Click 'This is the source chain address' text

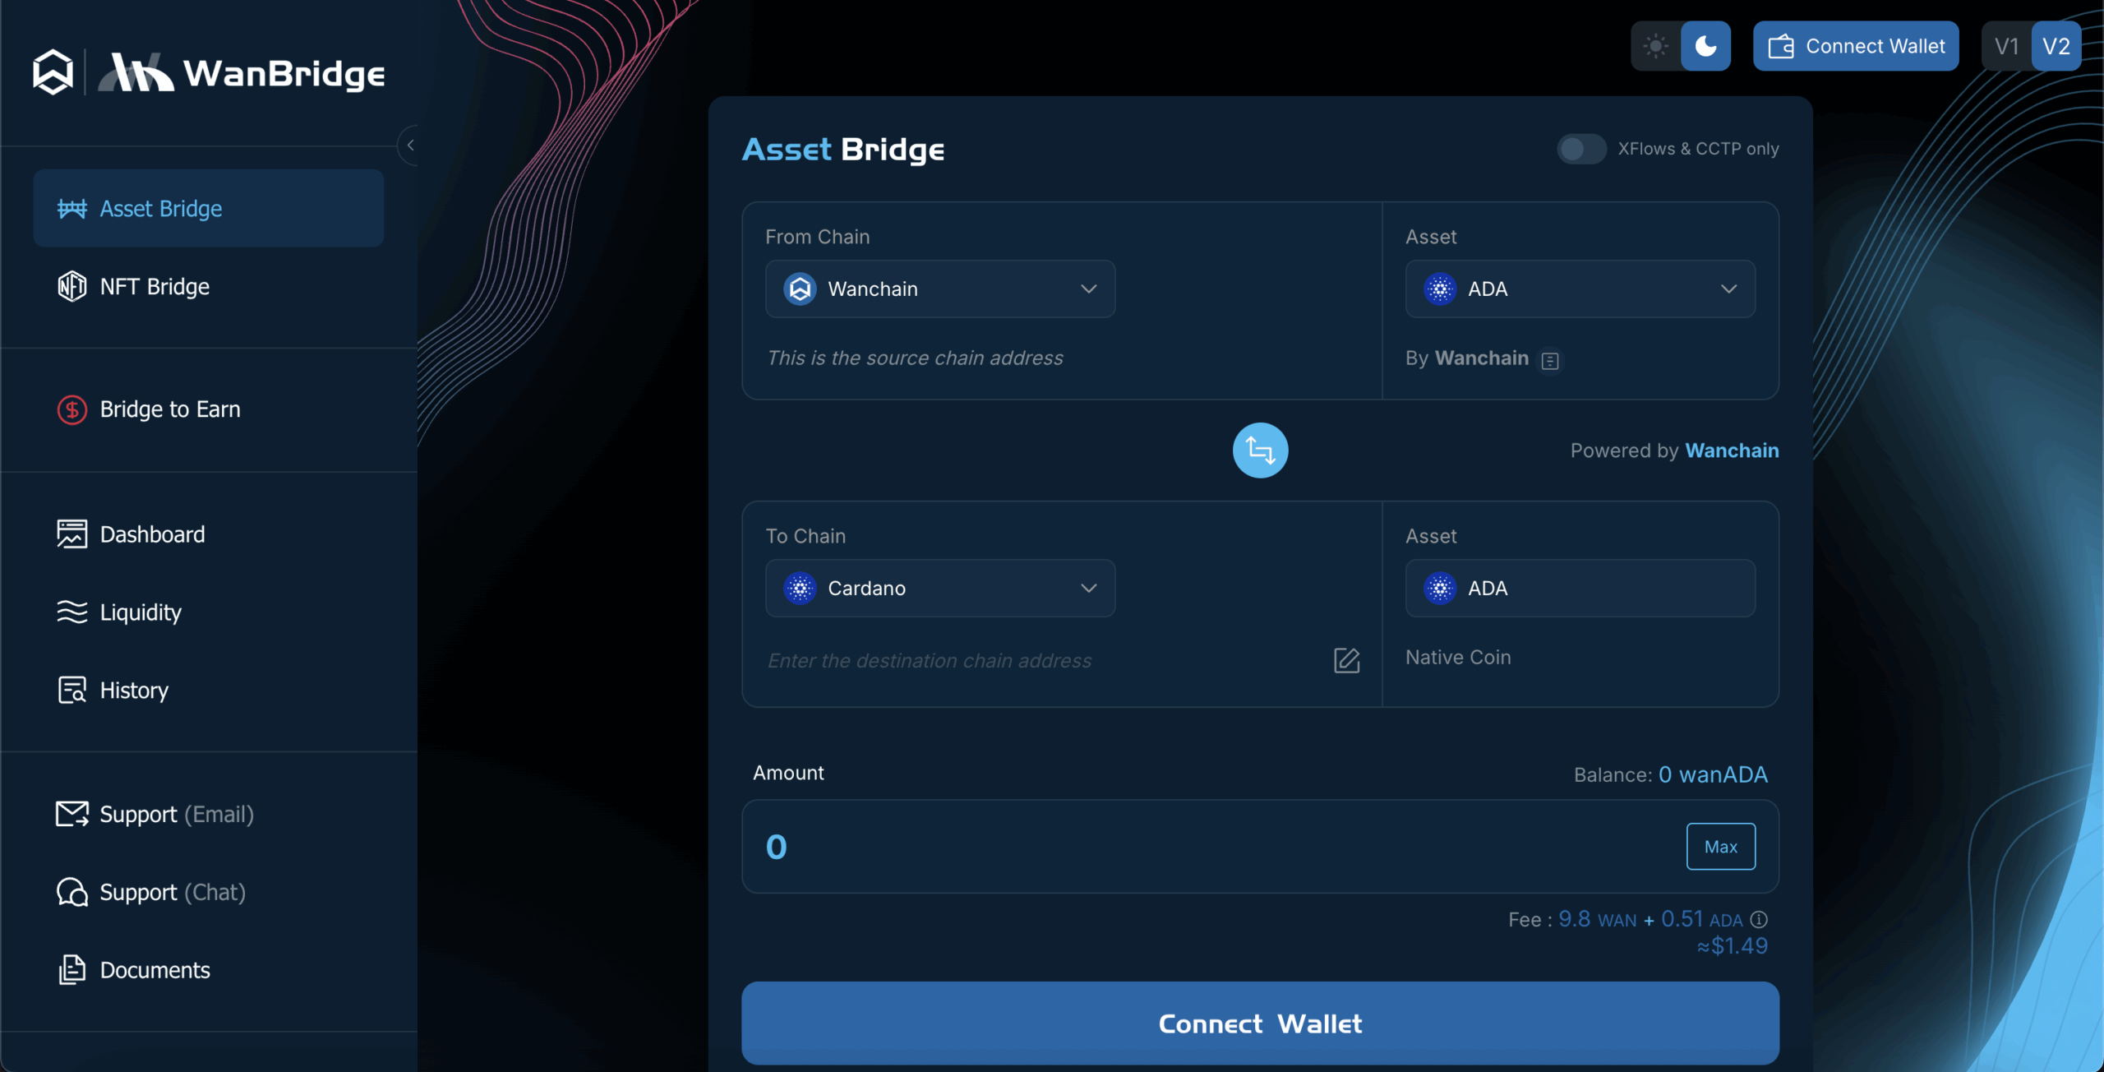[x=915, y=358]
